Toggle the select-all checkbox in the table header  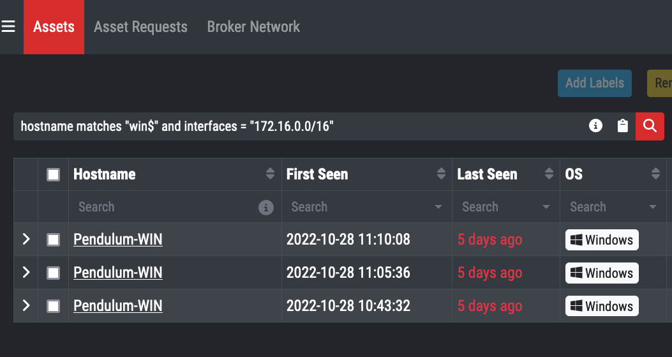click(54, 174)
